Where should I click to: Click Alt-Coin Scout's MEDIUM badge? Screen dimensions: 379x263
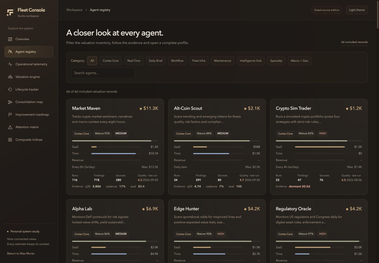[223, 133]
